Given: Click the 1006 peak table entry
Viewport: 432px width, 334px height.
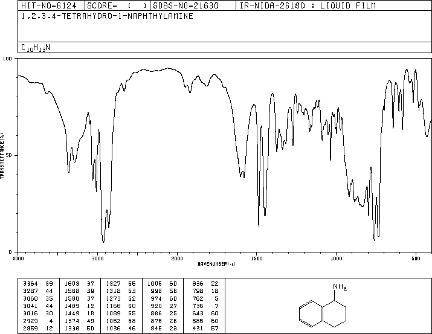Looking at the screenshot, I should [x=162, y=284].
